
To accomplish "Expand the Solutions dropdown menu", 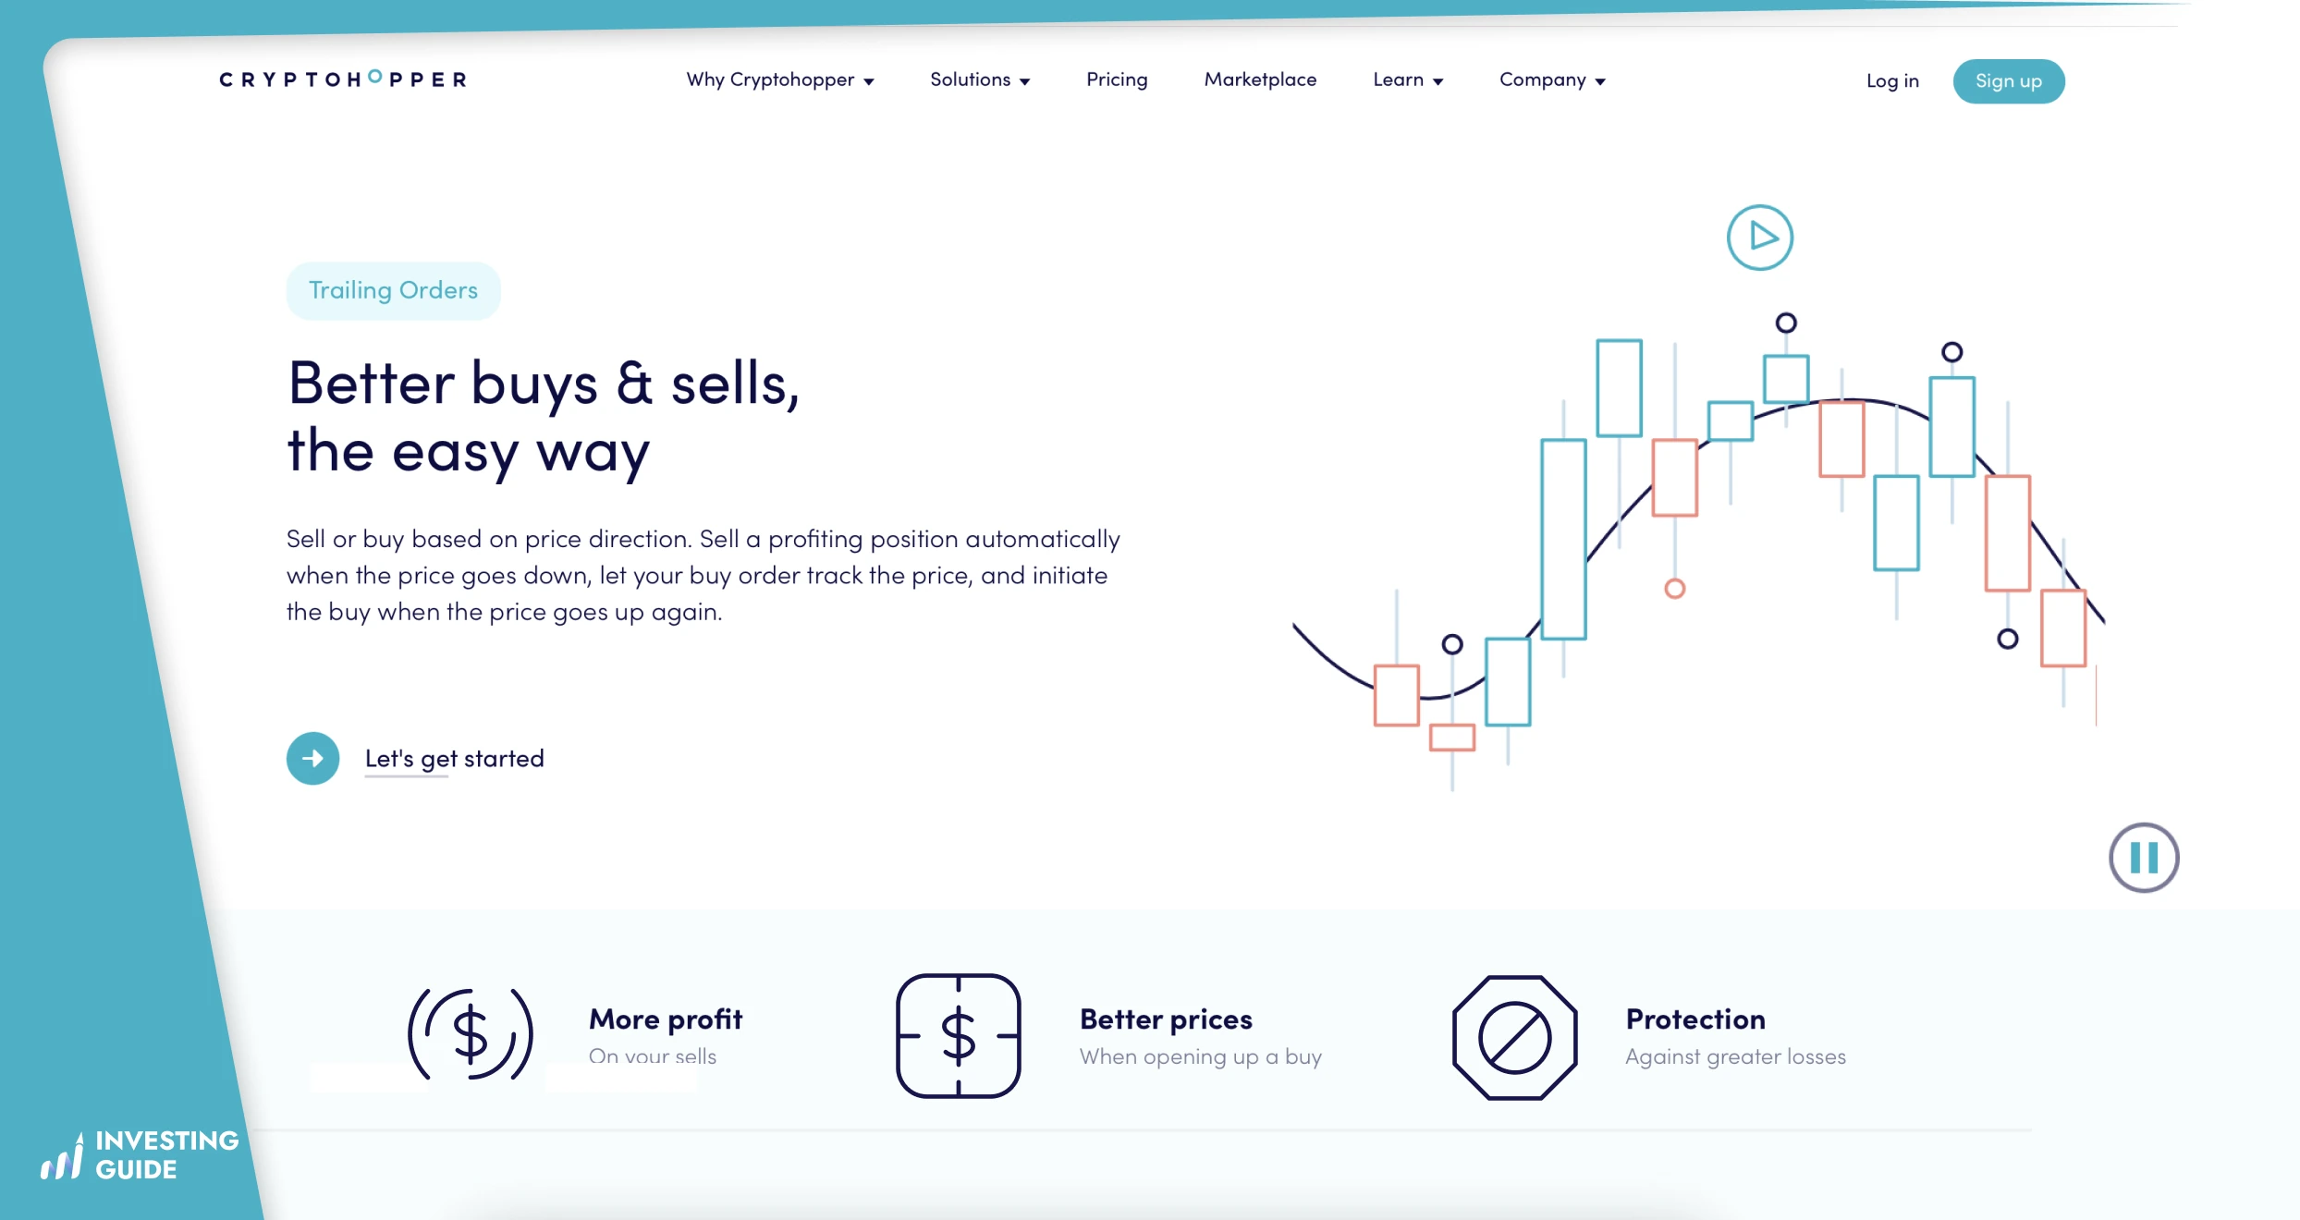I will [x=980, y=80].
